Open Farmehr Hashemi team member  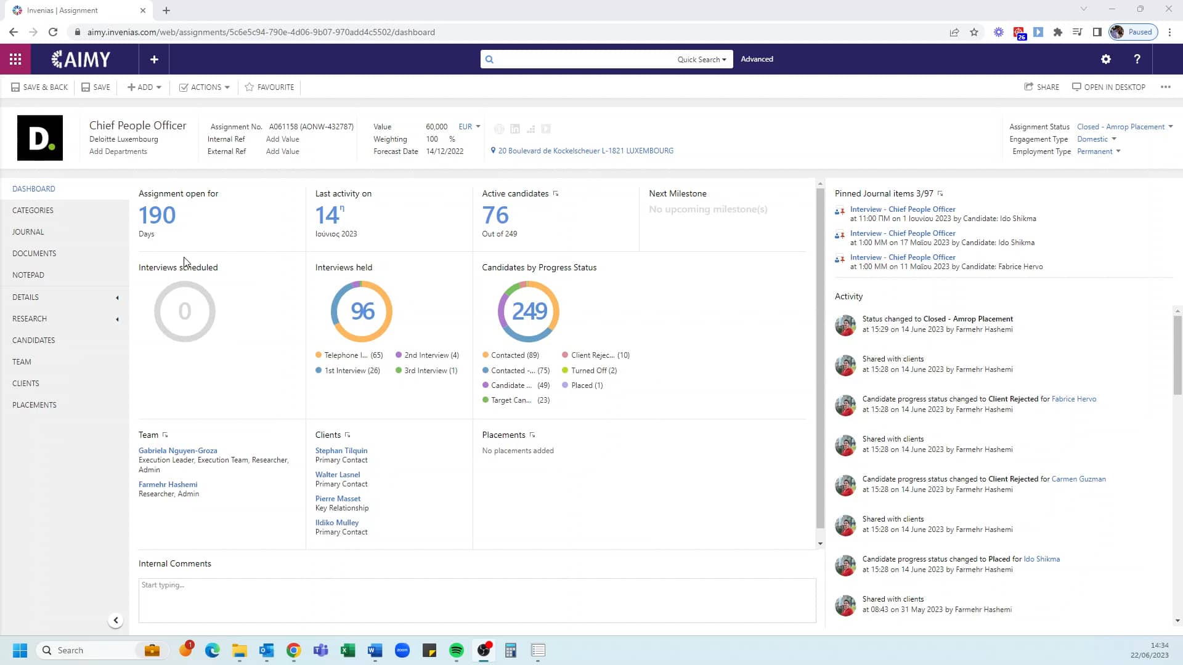point(168,485)
